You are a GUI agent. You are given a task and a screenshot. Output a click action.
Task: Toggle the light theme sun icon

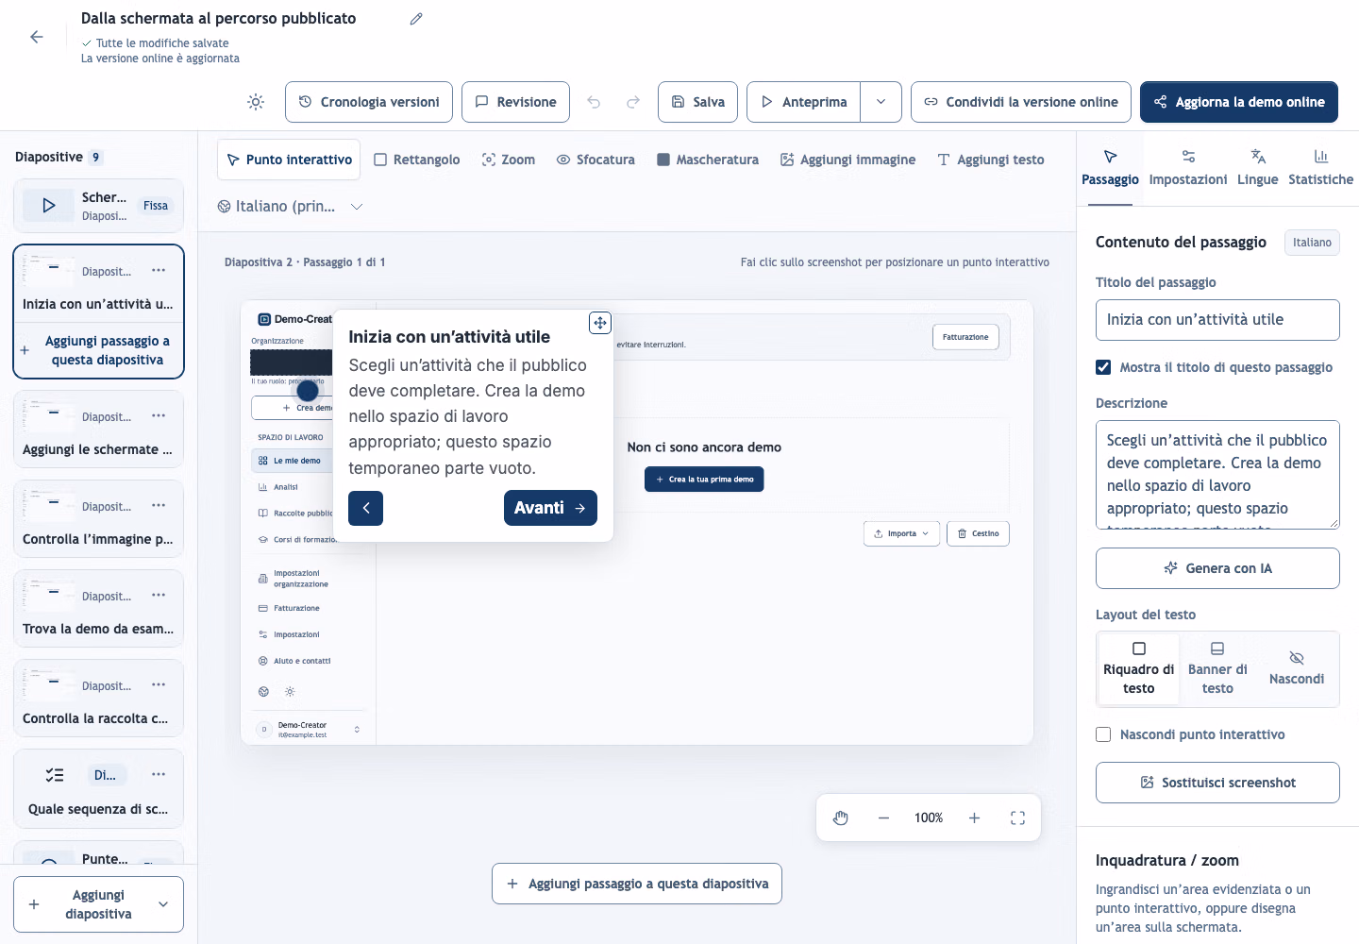256,102
